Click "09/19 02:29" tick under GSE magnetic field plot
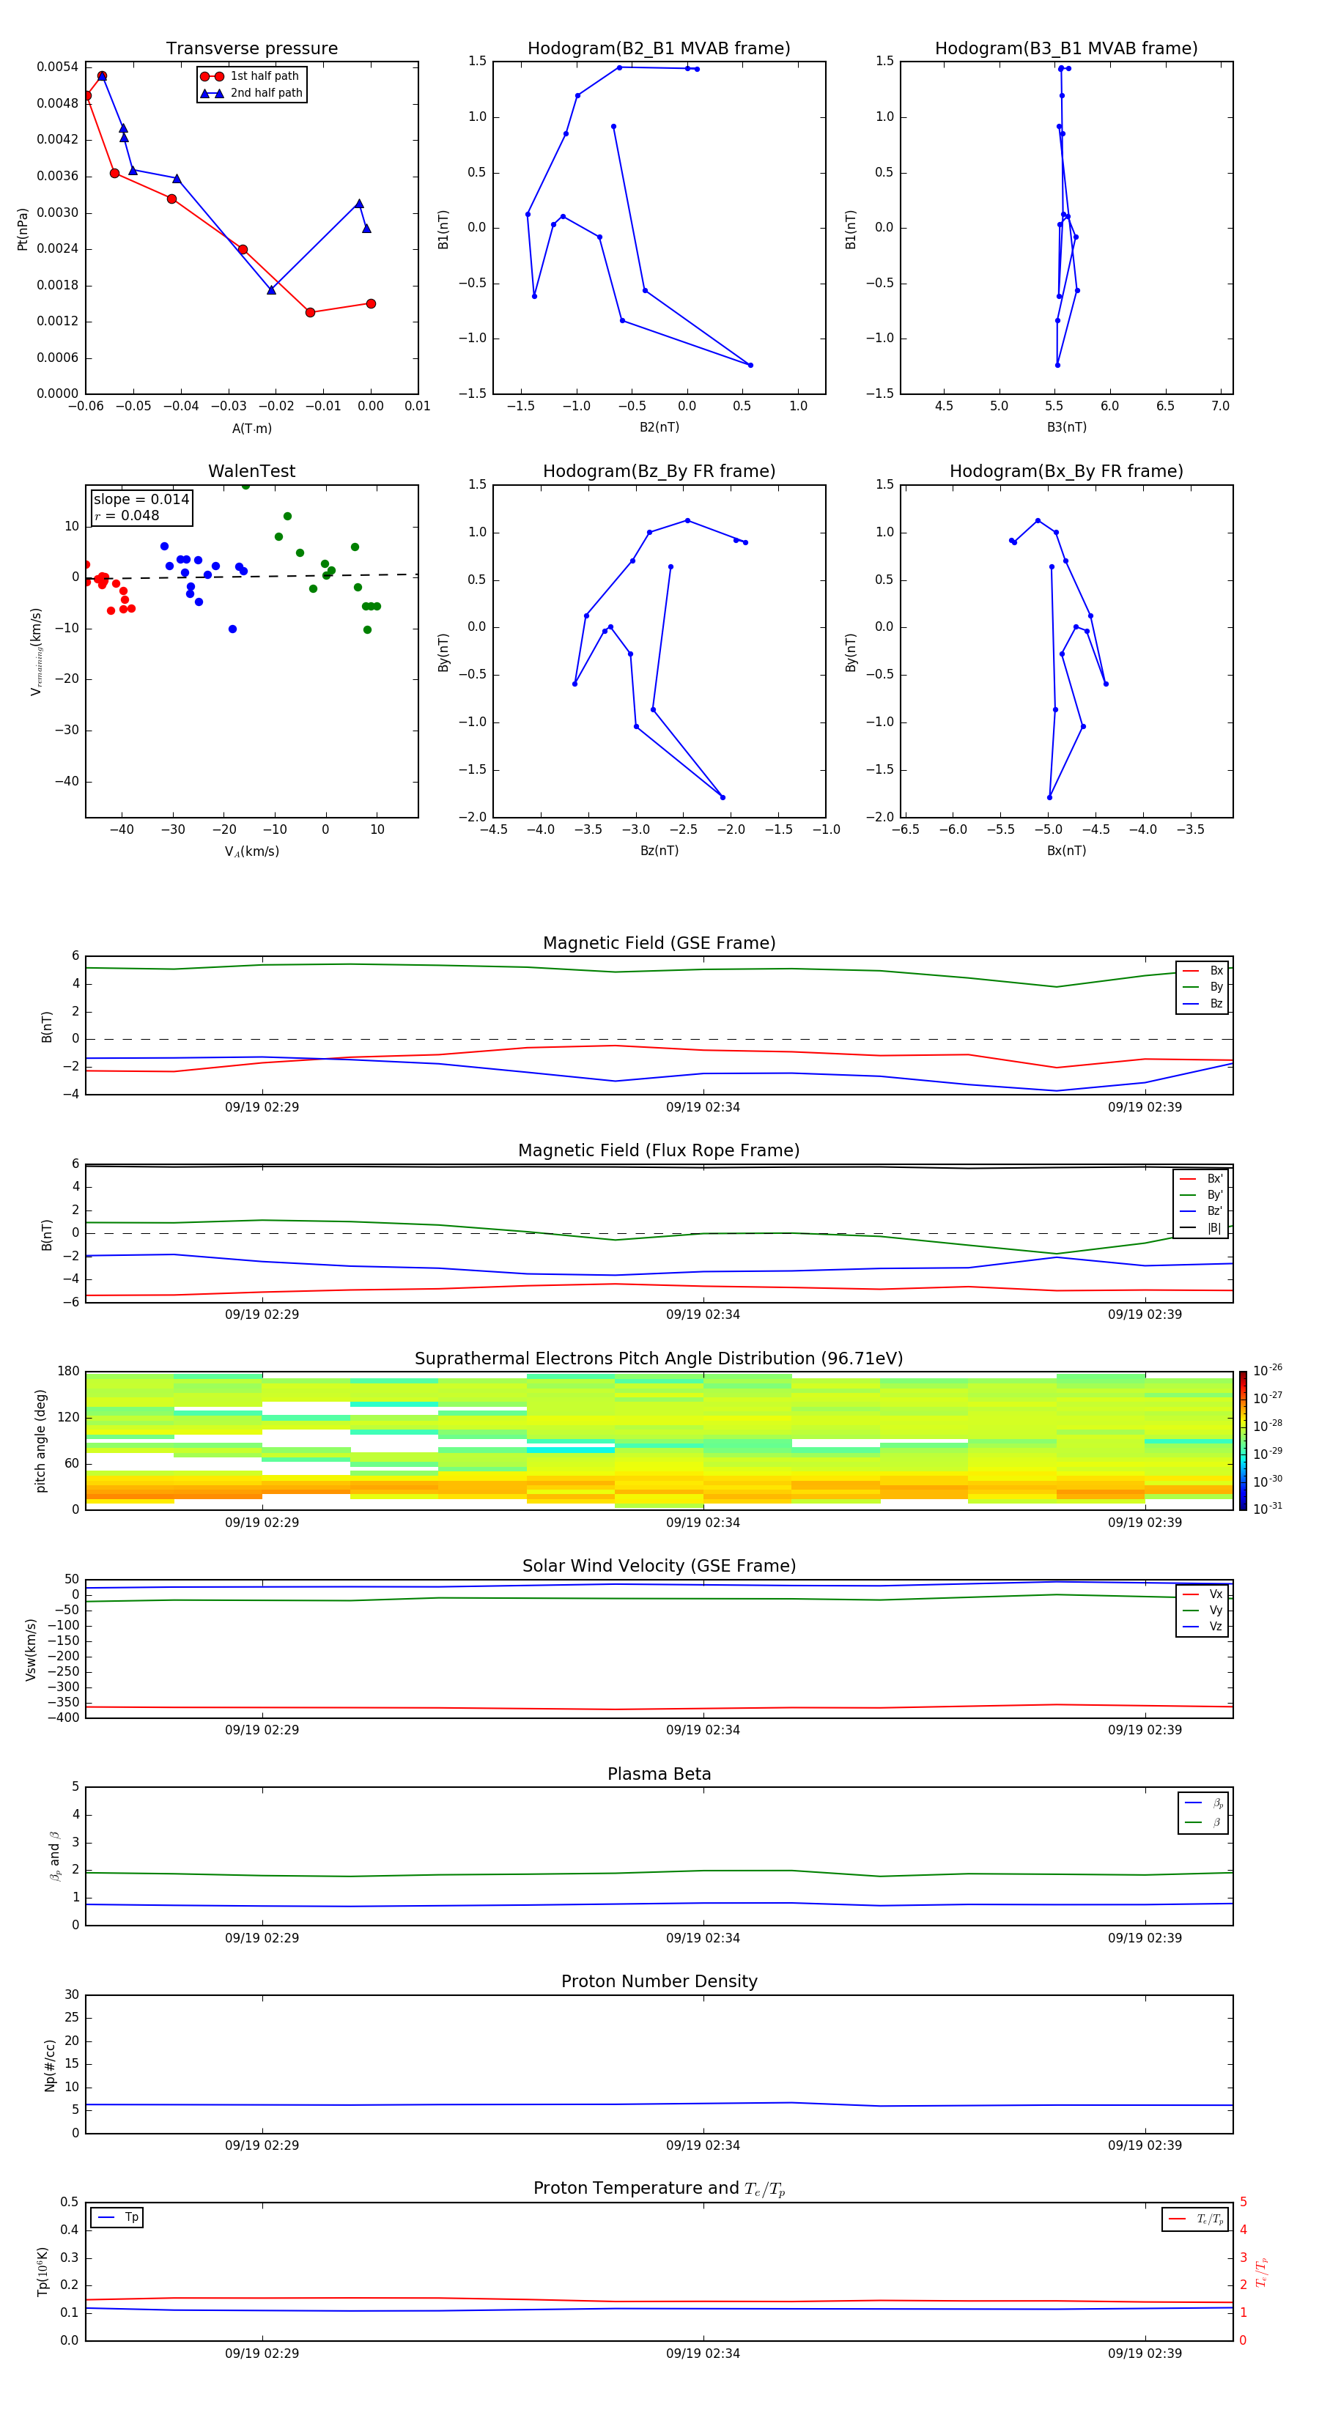The width and height of the screenshot is (1319, 2418). coord(262,1108)
